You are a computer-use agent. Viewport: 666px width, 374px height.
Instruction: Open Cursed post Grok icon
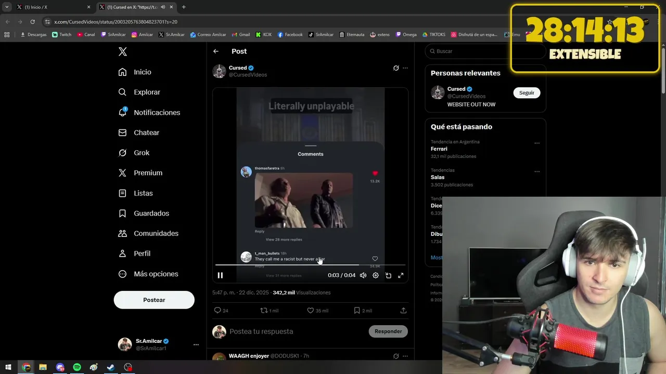396,68
